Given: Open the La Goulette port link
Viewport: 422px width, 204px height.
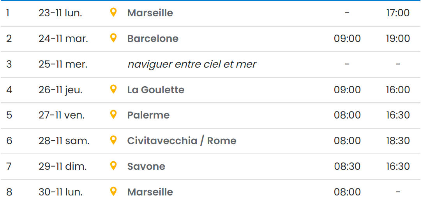Looking at the screenshot, I should pos(155,90).
